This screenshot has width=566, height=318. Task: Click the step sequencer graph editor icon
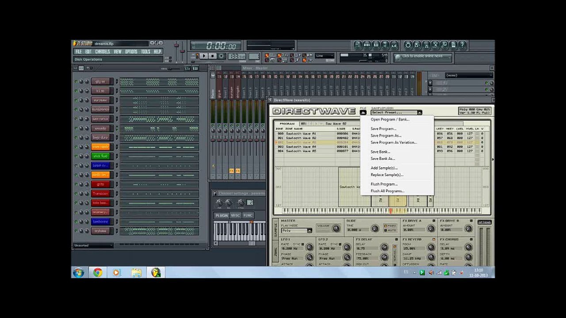point(187,68)
